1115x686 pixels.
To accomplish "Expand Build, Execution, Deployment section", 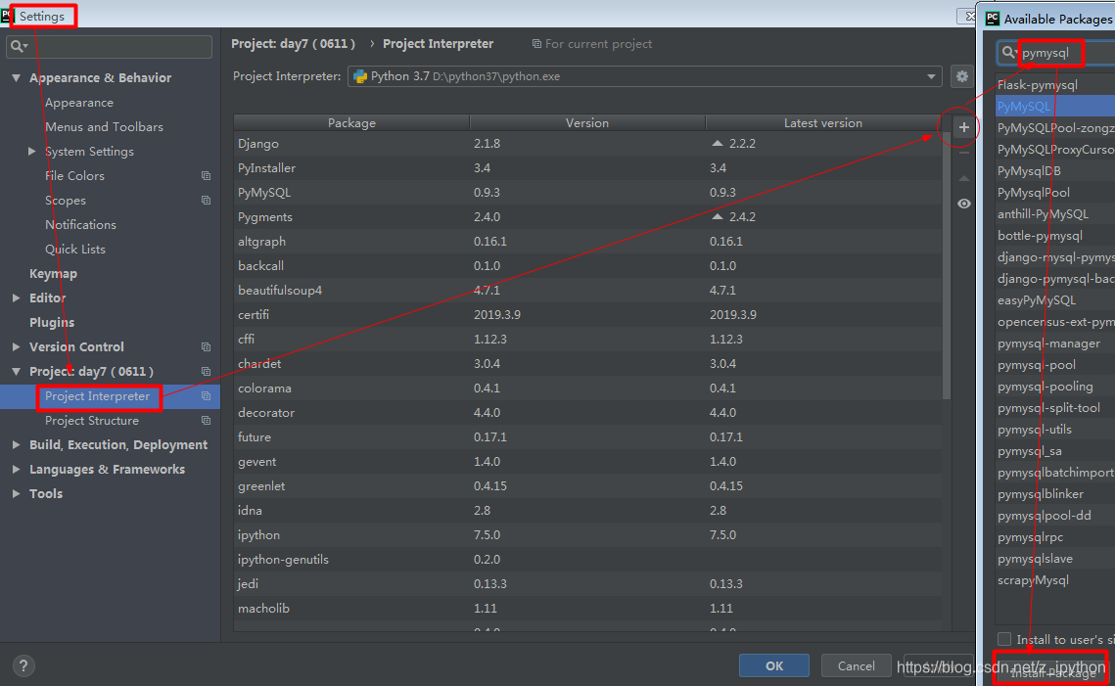I will (16, 445).
